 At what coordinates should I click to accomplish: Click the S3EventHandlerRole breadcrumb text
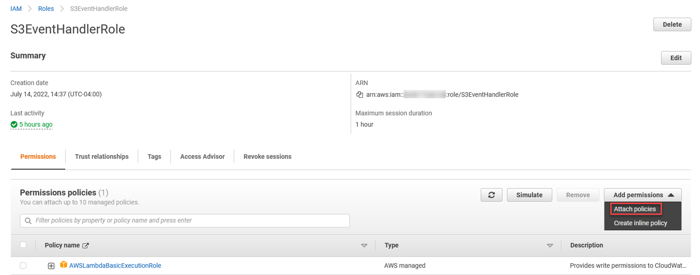99,9
